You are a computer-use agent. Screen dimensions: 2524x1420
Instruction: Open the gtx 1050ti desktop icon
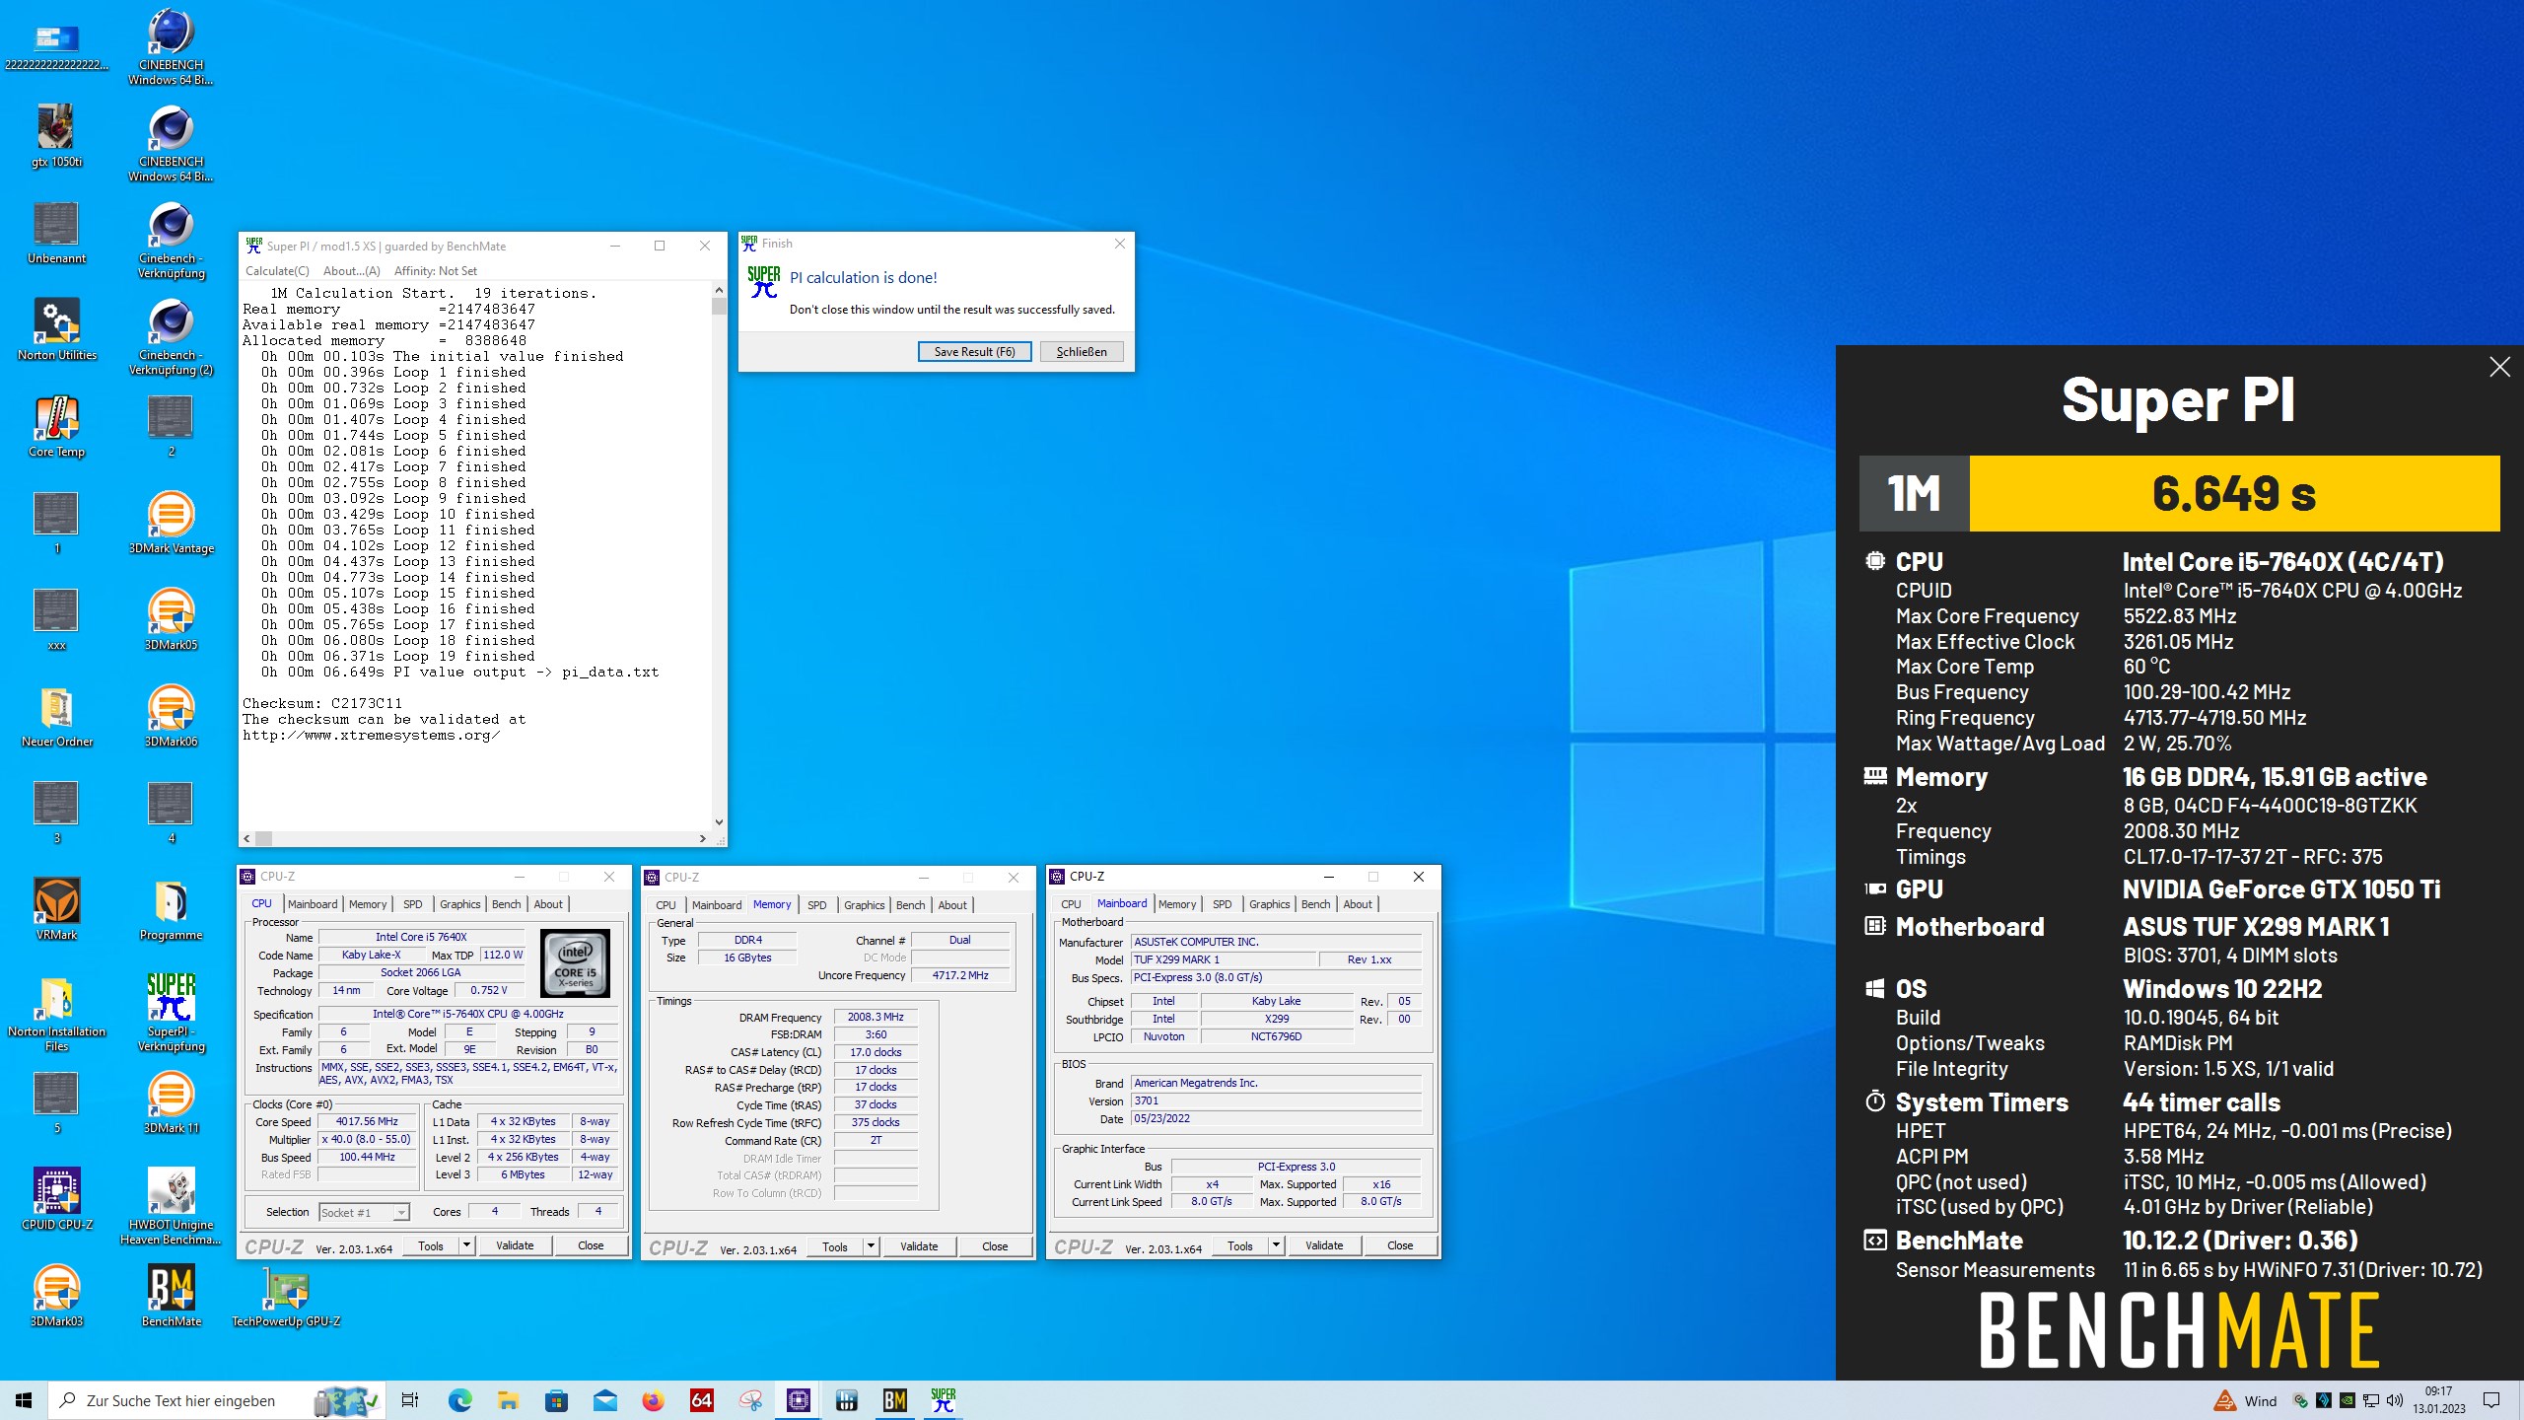[56, 136]
